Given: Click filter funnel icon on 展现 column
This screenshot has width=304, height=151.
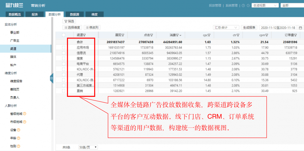Looking at the screenshot, I should [x=123, y=35].
